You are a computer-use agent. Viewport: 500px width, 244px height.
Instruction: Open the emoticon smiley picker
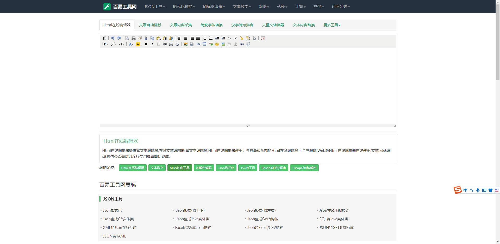coord(217,44)
